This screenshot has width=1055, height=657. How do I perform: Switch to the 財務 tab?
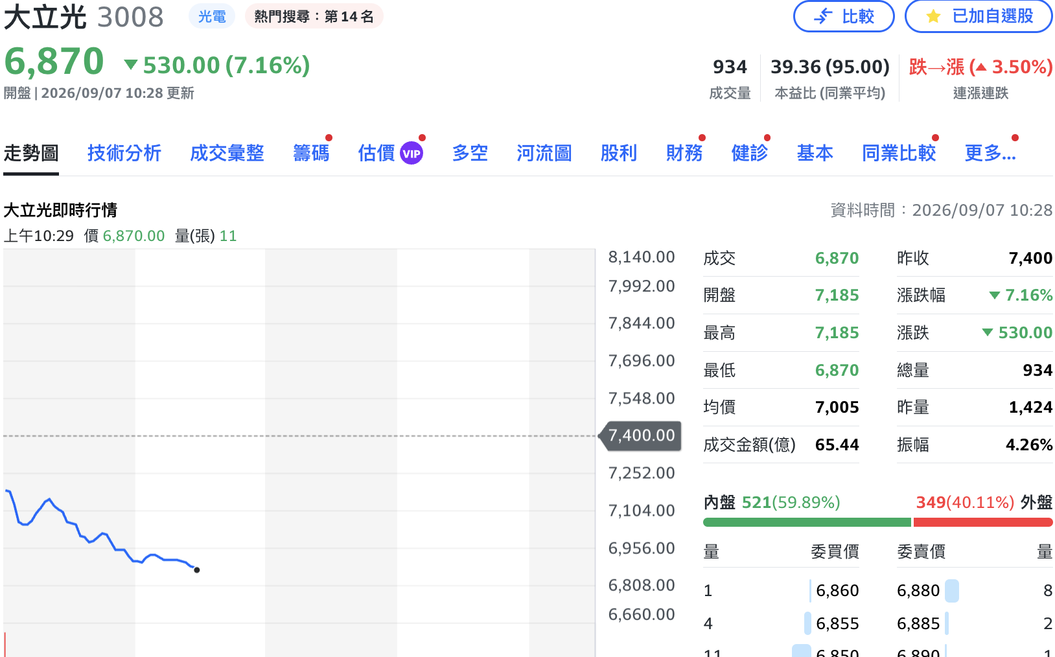[684, 154]
